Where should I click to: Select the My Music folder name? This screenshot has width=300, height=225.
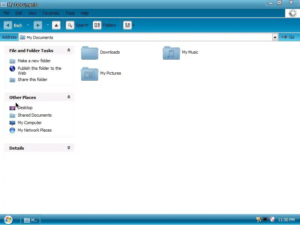point(190,52)
